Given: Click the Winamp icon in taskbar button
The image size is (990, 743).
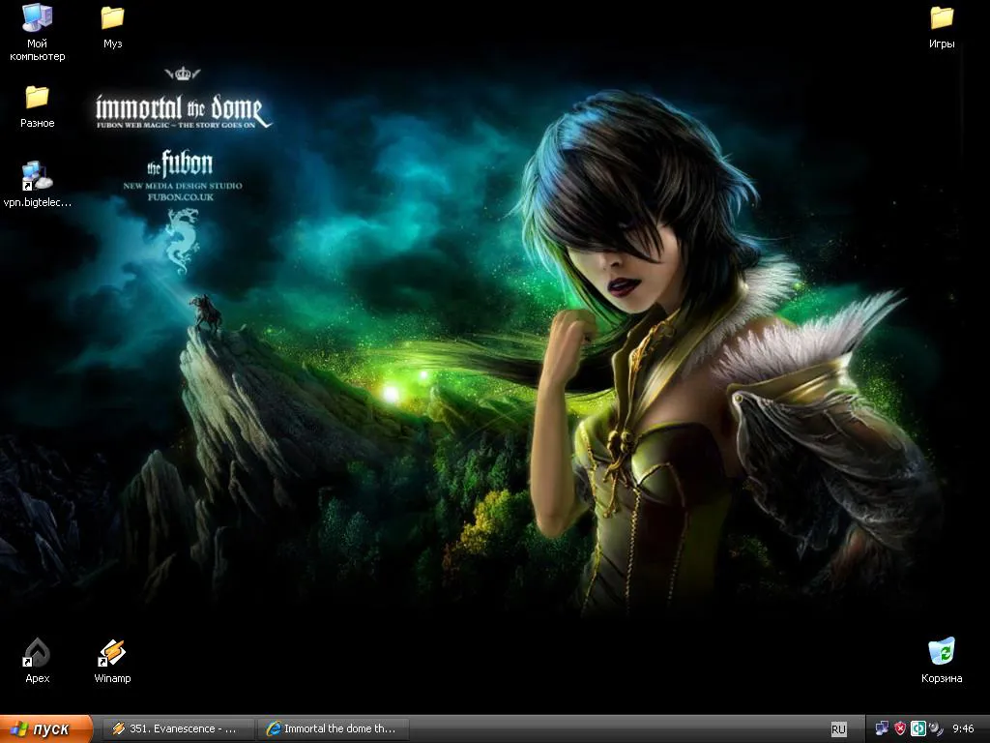Looking at the screenshot, I should 118,728.
